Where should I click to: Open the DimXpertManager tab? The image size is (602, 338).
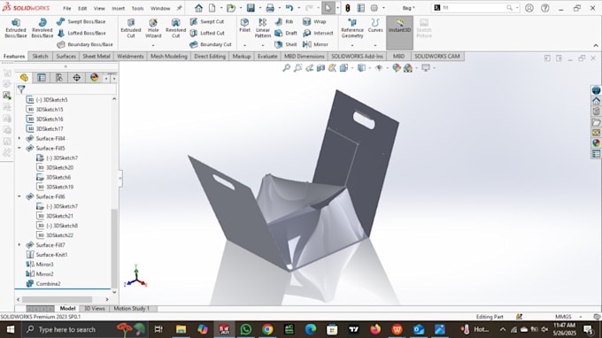point(77,78)
